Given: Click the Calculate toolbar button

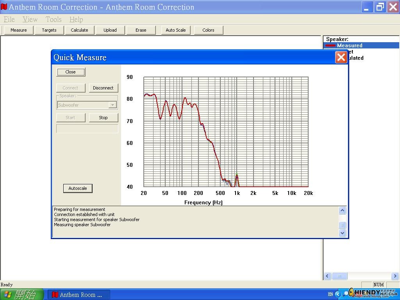Looking at the screenshot, I should [79, 30].
